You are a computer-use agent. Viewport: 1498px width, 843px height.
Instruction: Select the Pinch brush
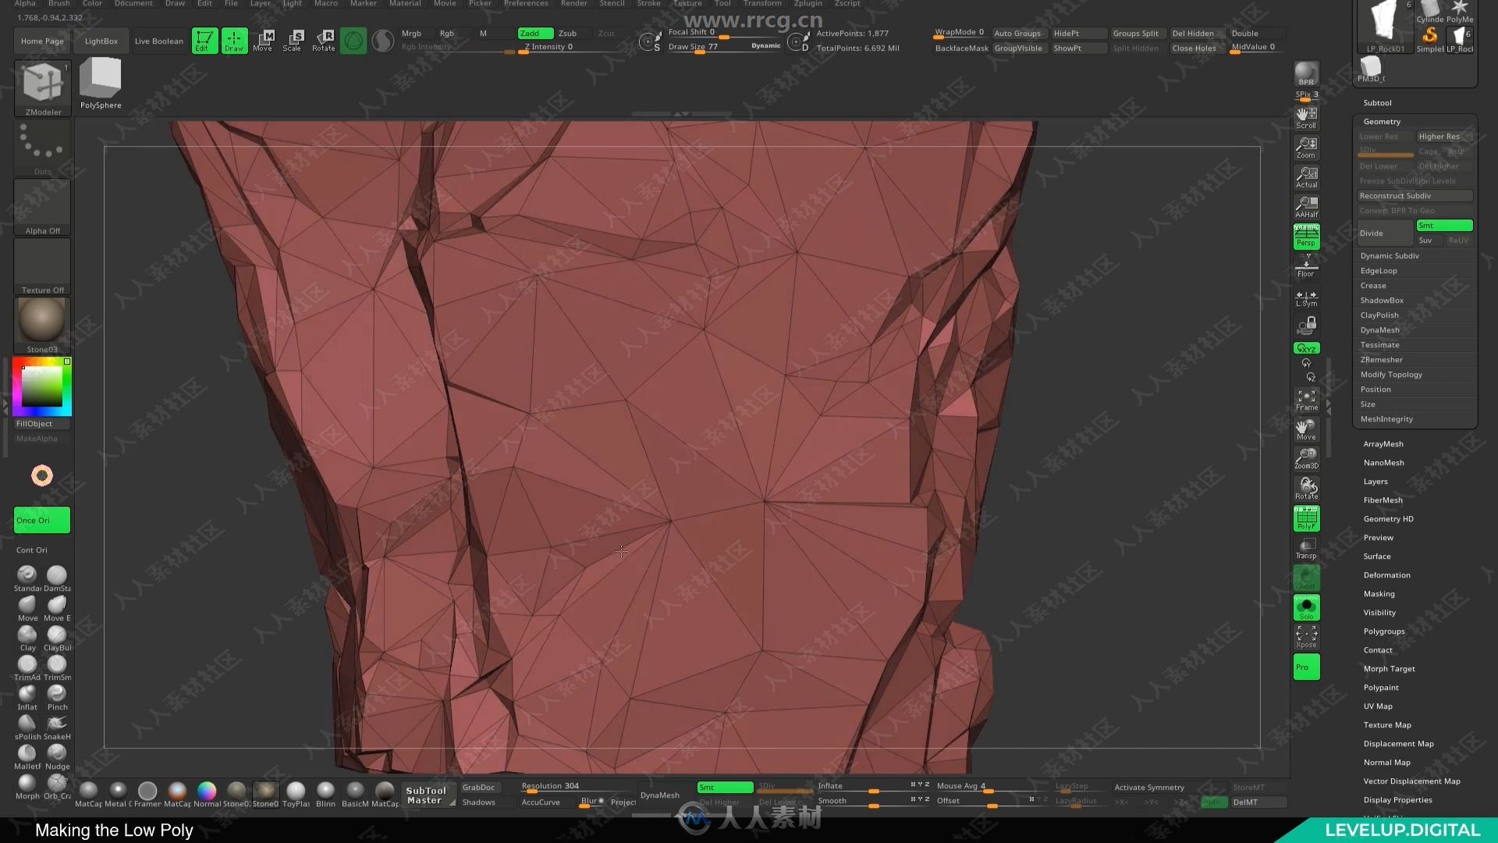click(57, 697)
